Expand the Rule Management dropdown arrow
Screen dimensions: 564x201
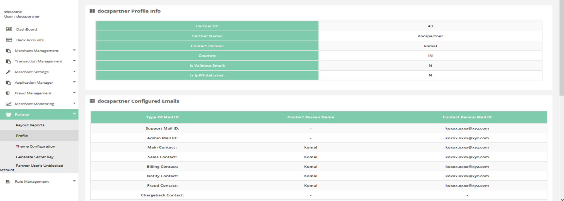click(74, 181)
